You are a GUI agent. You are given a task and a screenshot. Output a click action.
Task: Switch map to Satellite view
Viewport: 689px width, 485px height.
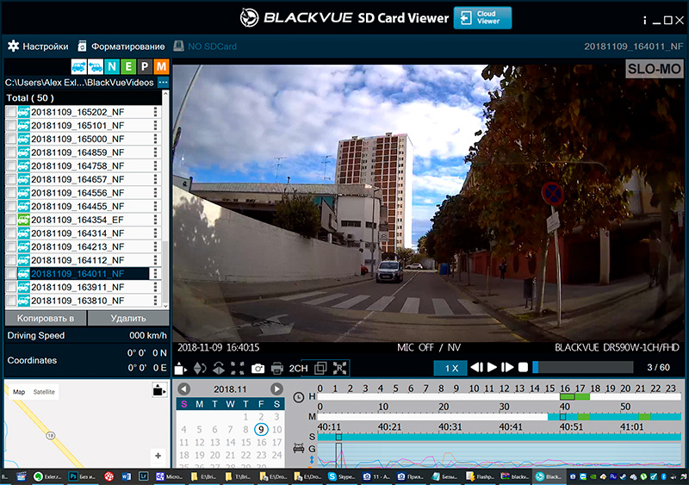click(x=44, y=392)
